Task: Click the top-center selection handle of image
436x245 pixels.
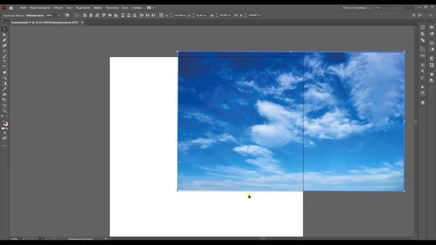Action: [291, 52]
